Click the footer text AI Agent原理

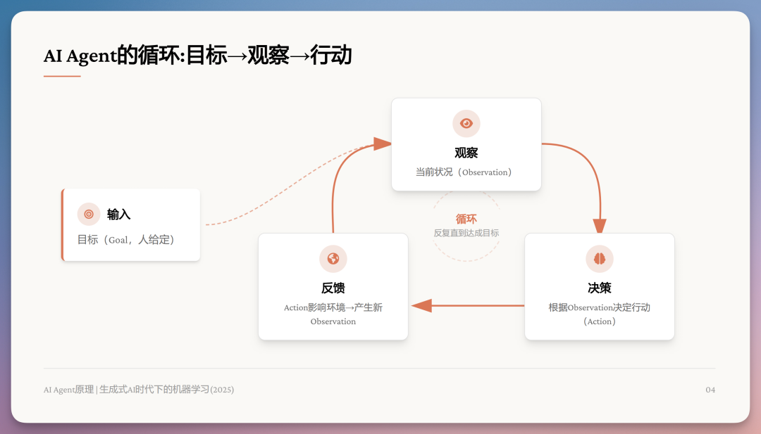(69, 389)
